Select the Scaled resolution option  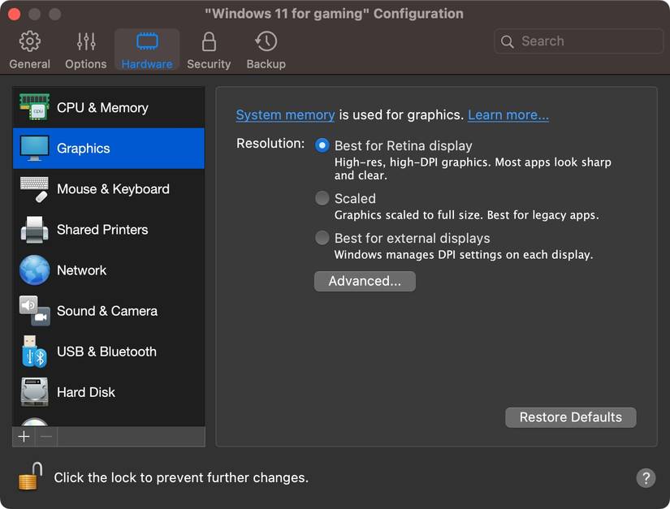[x=322, y=198]
